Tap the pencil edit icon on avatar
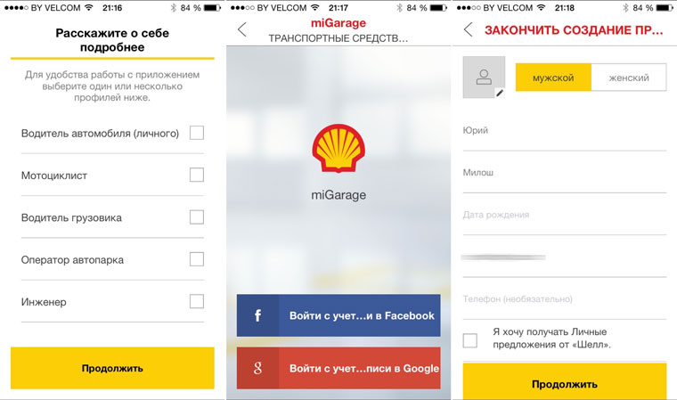Viewport: 677px width, 400px height. coord(500,93)
